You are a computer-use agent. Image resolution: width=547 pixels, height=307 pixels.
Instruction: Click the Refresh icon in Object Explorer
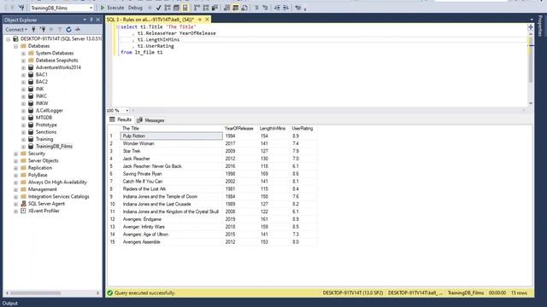[68, 30]
